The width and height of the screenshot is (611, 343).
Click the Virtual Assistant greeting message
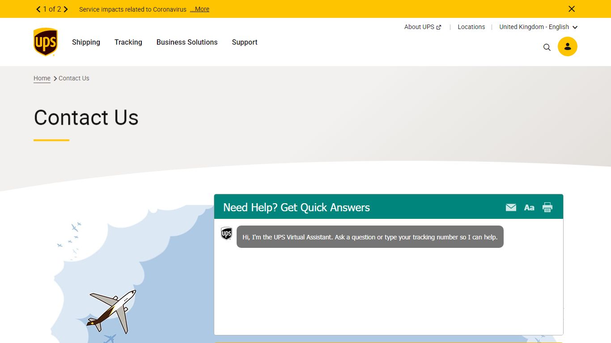coord(370,237)
